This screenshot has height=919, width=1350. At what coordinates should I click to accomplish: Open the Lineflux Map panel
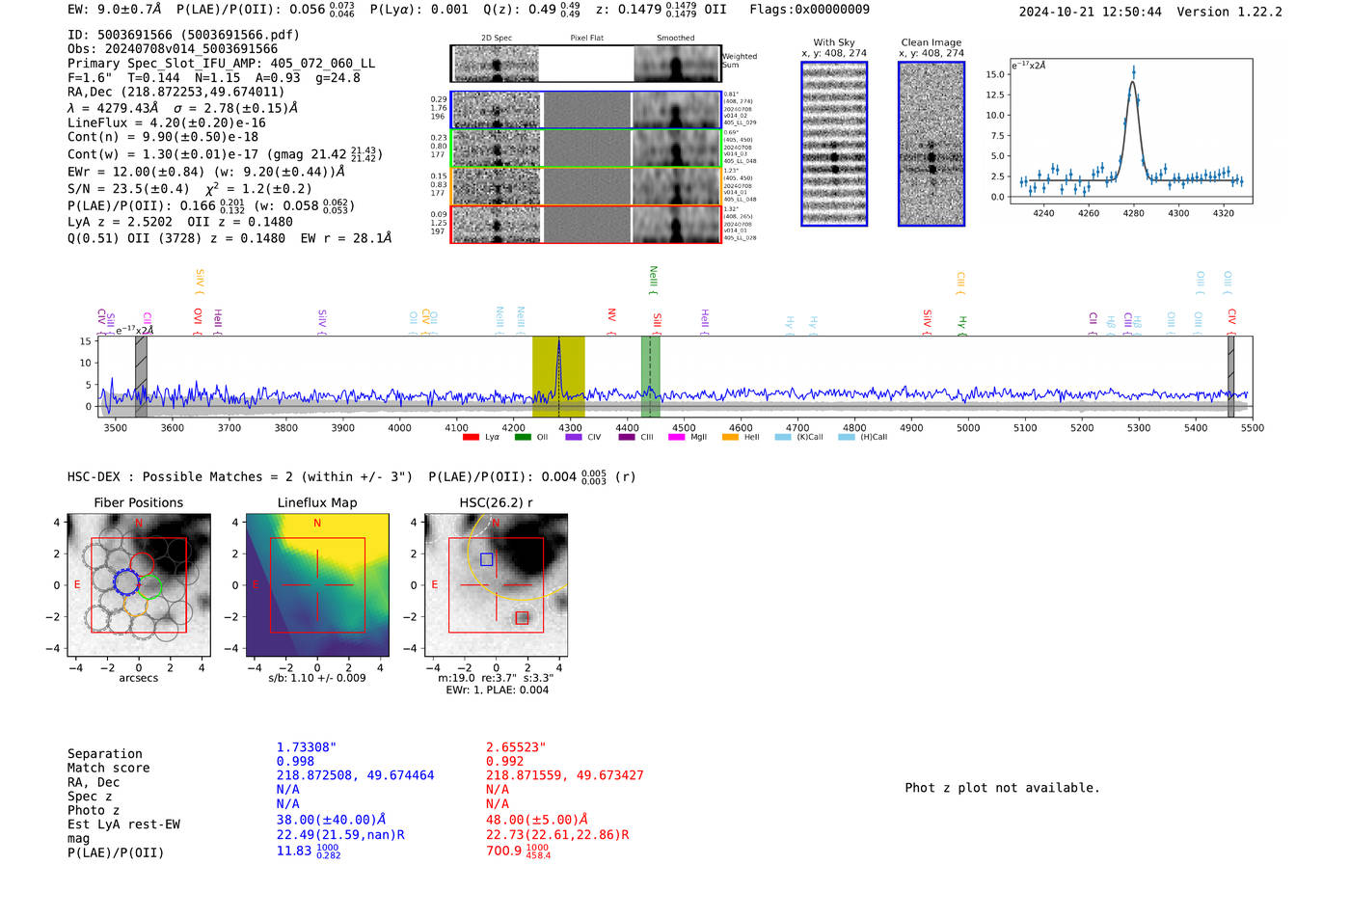coord(317,584)
